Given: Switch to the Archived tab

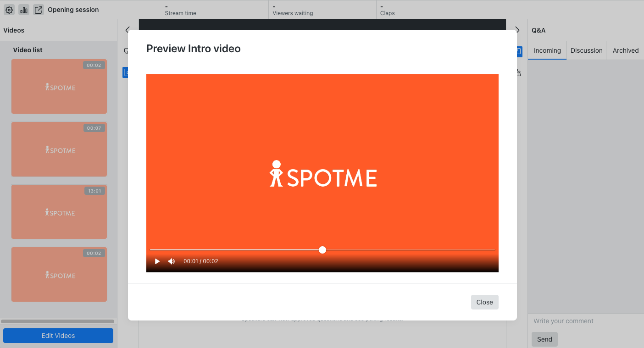Looking at the screenshot, I should (x=625, y=50).
